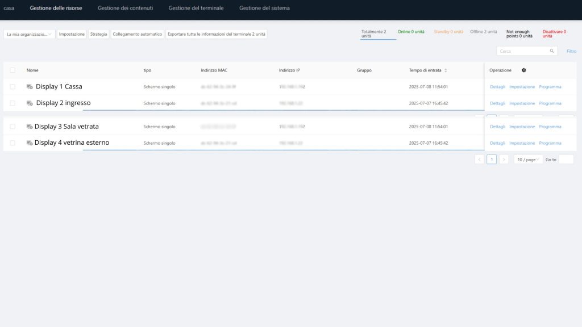Click the gear icon beside Operazione
582x327 pixels.
[523, 70]
